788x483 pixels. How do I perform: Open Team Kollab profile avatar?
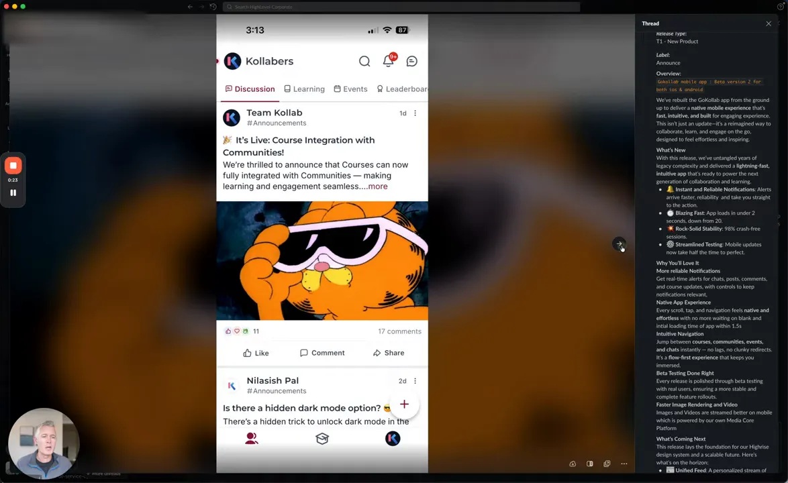click(232, 117)
